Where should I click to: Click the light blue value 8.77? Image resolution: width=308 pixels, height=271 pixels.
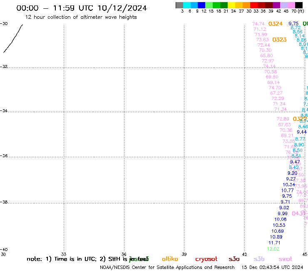point(300,139)
